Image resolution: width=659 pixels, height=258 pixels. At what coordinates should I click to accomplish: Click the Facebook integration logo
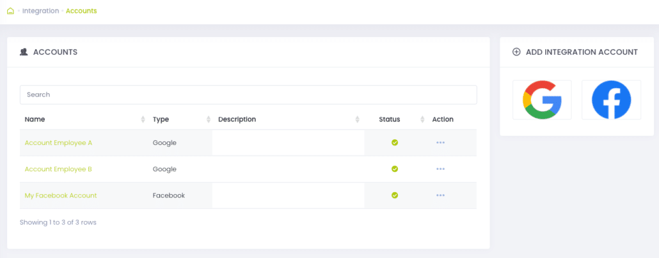611,100
